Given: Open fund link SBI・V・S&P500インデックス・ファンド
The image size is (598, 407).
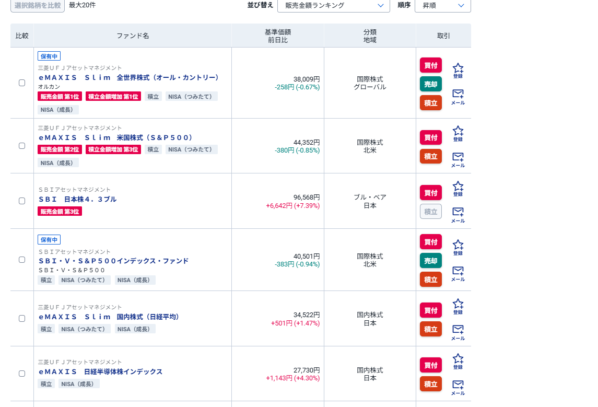Looking at the screenshot, I should 114,261.
